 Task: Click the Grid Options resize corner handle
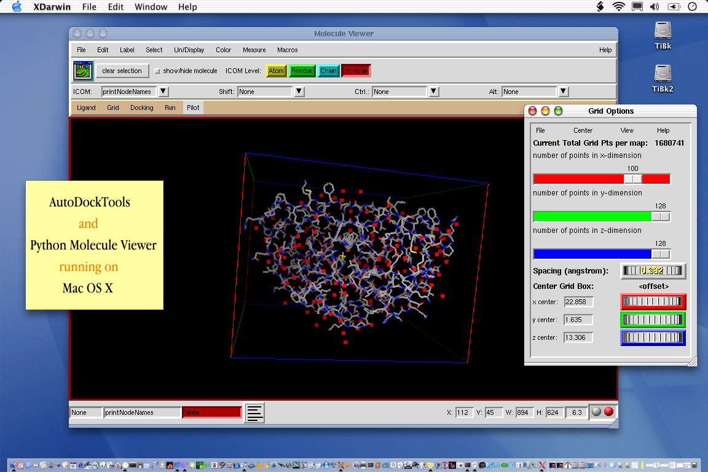point(692,361)
